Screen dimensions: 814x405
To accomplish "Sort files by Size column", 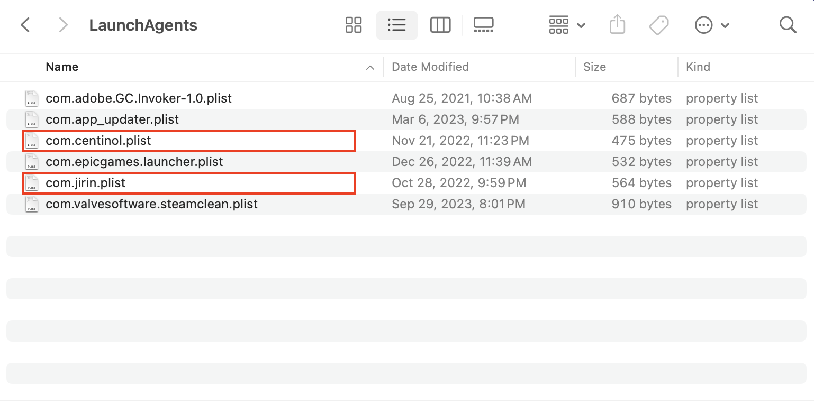I will [x=594, y=67].
